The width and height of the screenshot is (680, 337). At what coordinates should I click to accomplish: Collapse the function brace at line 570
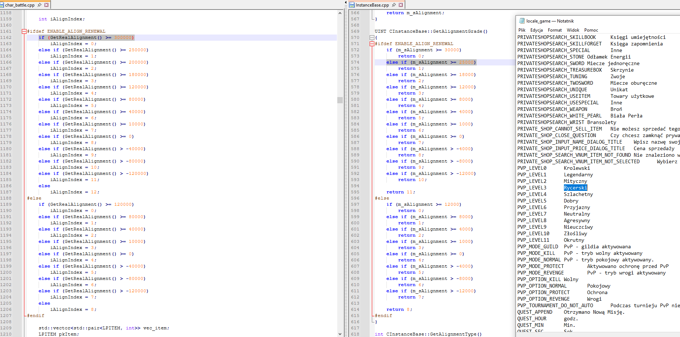click(x=372, y=37)
